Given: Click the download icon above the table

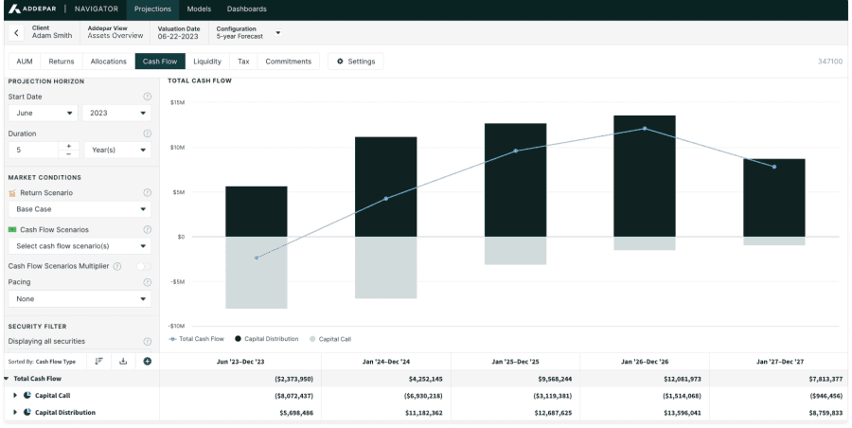Looking at the screenshot, I should pyautogui.click(x=123, y=361).
